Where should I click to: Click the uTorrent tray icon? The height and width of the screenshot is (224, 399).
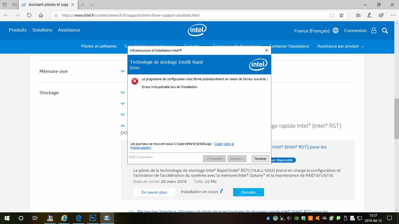pyautogui.click(x=275, y=218)
